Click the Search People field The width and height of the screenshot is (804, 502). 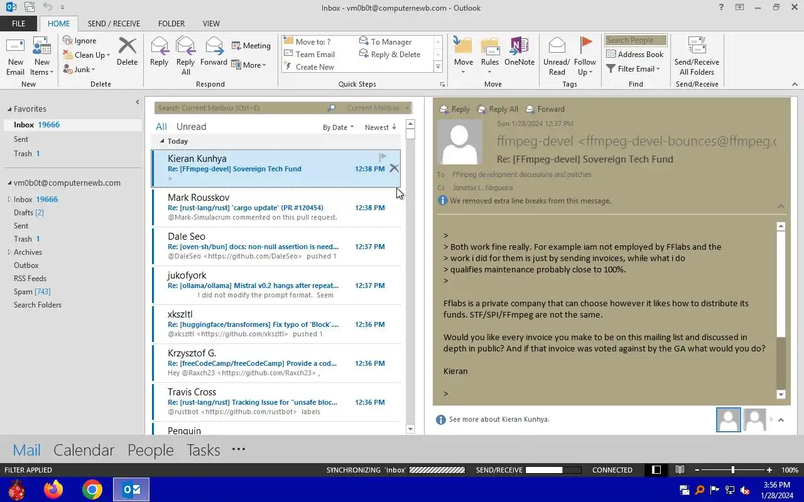pos(636,40)
